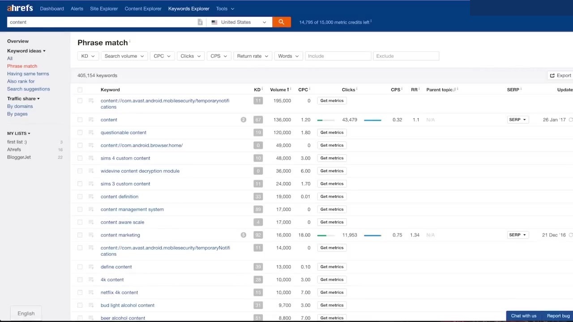Click the add-to-list icon for sims 4 custom content
This screenshot has width=573, height=322.
pos(91,158)
